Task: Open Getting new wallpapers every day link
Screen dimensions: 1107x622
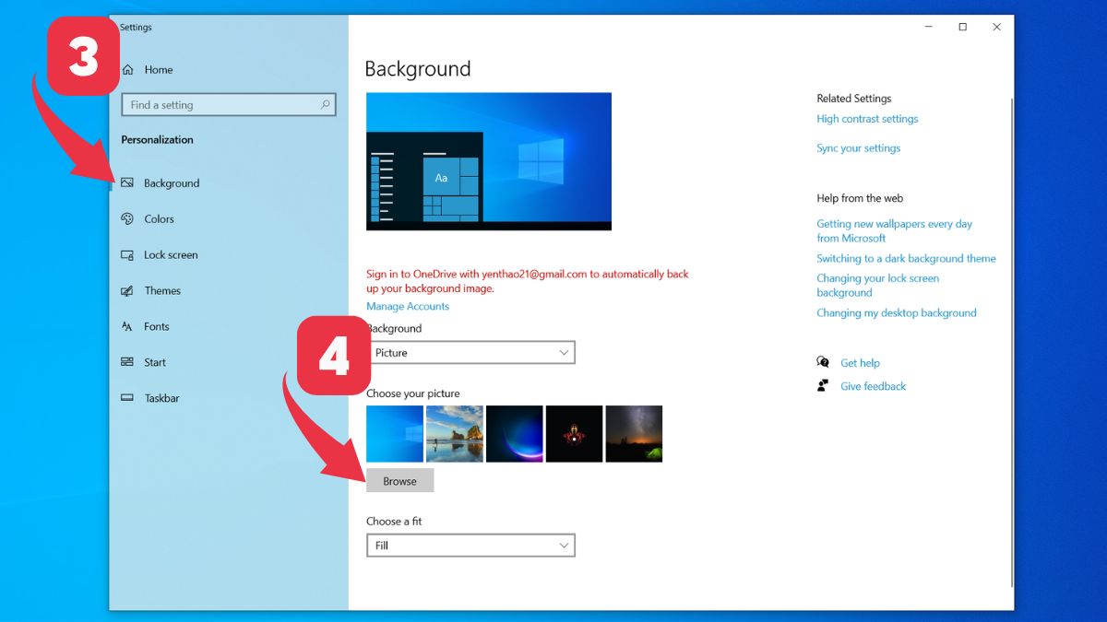Action: [x=894, y=231]
